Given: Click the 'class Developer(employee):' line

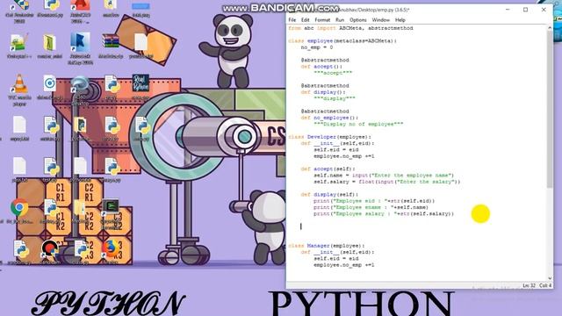Looking at the screenshot, I should (x=330, y=137).
